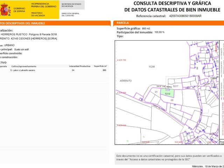Click the Superficie gráfica 895 m2 value
This screenshot has width=224, height=168.
[x=146, y=29]
